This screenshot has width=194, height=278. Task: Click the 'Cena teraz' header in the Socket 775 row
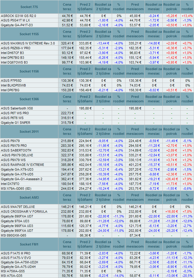(x=67, y=7)
